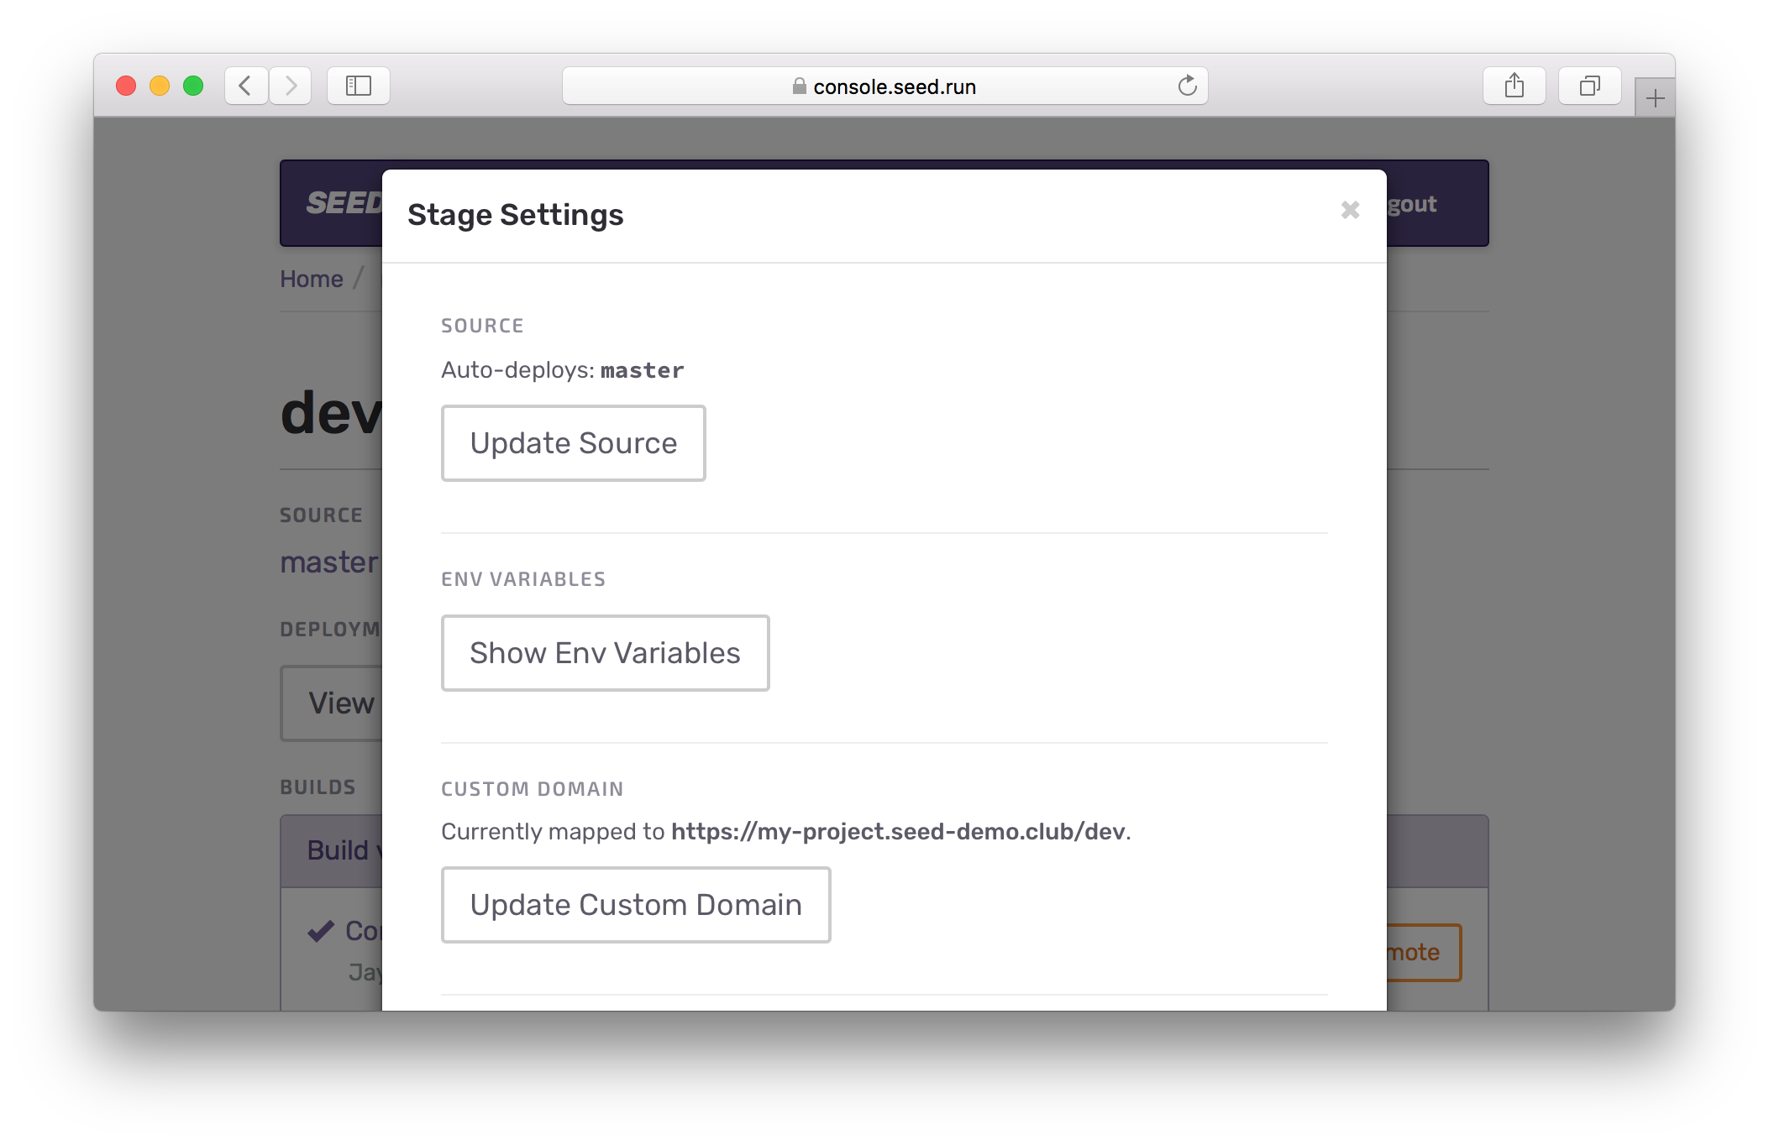Click the back navigation arrow
Image resolution: width=1769 pixels, height=1145 pixels.
coord(245,85)
